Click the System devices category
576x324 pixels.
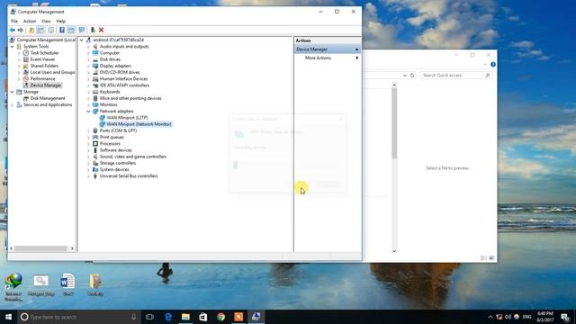pos(114,170)
